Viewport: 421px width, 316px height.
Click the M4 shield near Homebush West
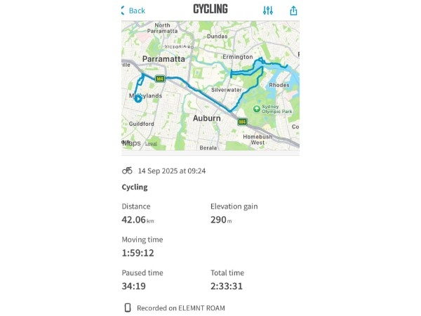[x=242, y=122]
